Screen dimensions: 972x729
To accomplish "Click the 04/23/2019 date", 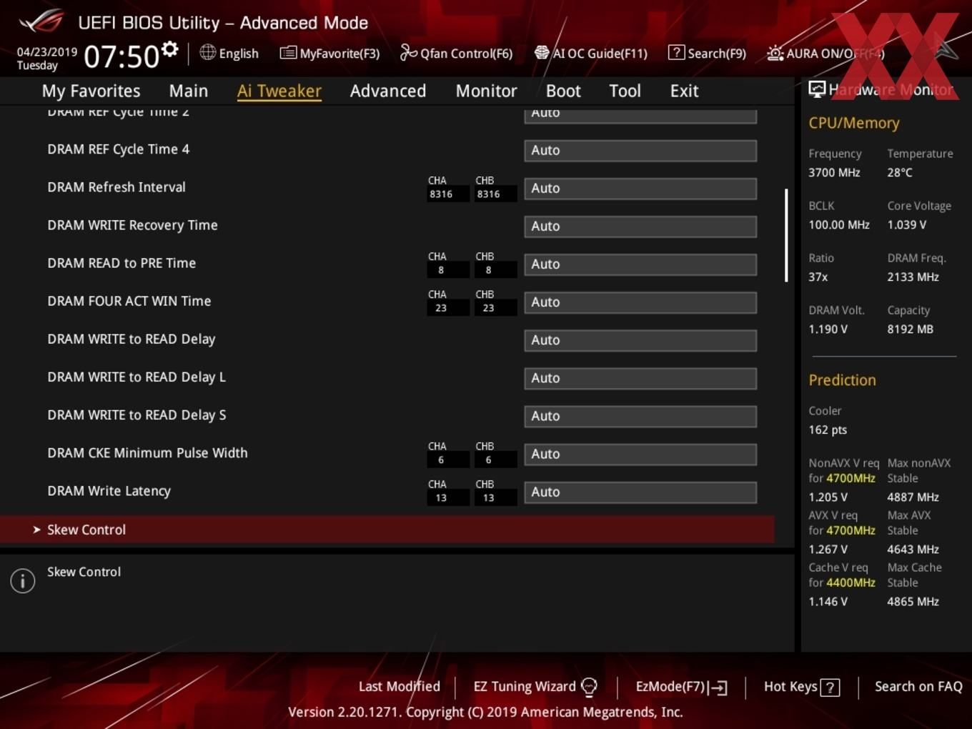I will pyautogui.click(x=47, y=52).
